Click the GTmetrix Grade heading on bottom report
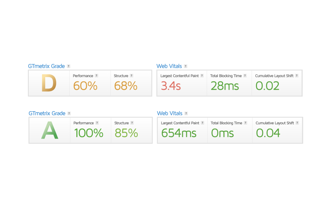Viewport: 332px width, 207px height. coord(46,113)
